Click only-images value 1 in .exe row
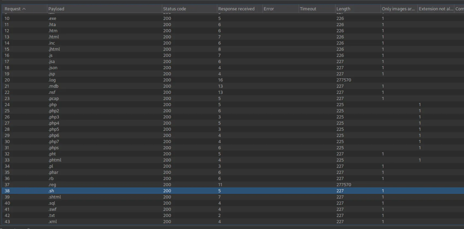 [383, 18]
